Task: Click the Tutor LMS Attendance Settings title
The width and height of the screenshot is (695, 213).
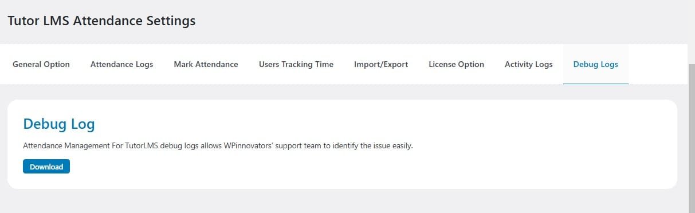Action: tap(101, 21)
